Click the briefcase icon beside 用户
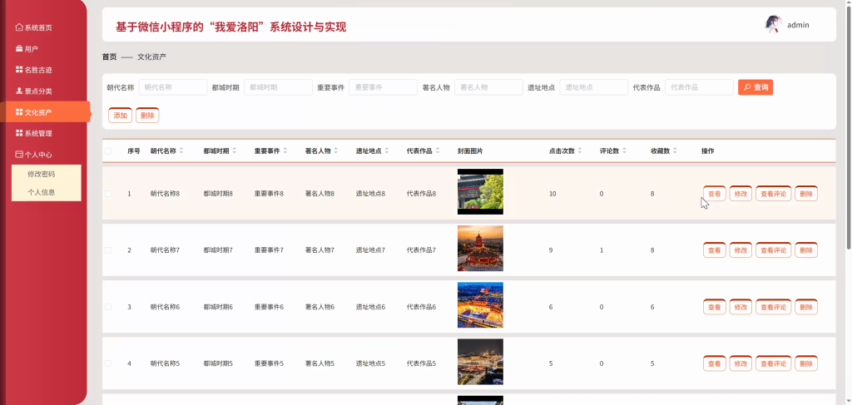The height and width of the screenshot is (405, 852). 19,48
